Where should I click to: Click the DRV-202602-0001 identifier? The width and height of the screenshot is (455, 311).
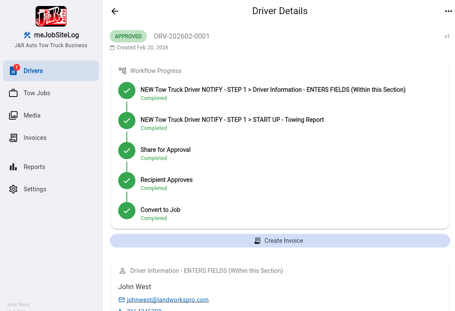[x=182, y=36]
